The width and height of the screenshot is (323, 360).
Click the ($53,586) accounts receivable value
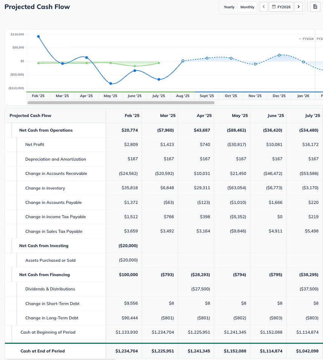coord(309,173)
